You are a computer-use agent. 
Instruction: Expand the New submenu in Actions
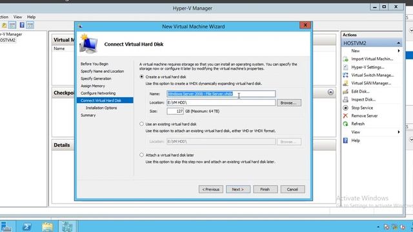(399, 51)
